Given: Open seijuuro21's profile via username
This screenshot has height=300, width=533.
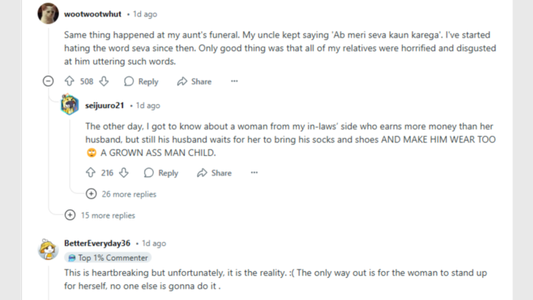Looking at the screenshot, I should [104, 105].
